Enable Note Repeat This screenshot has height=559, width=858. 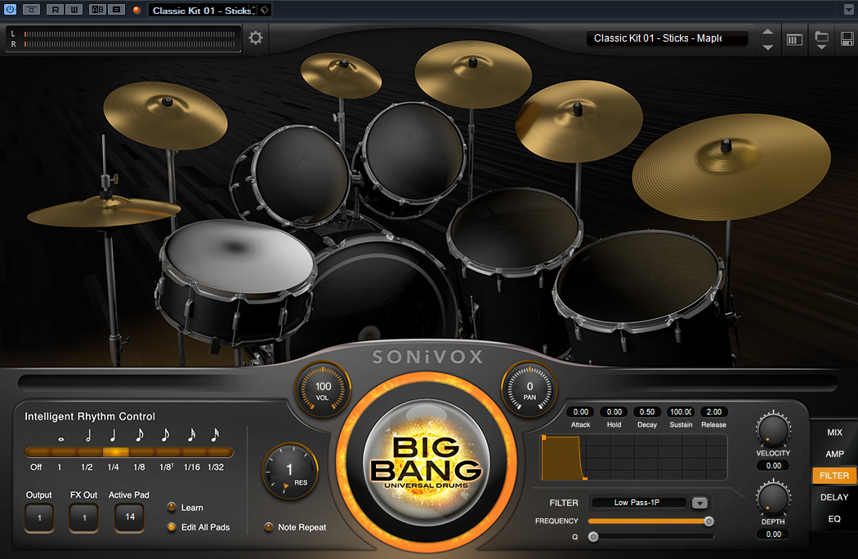point(268,526)
